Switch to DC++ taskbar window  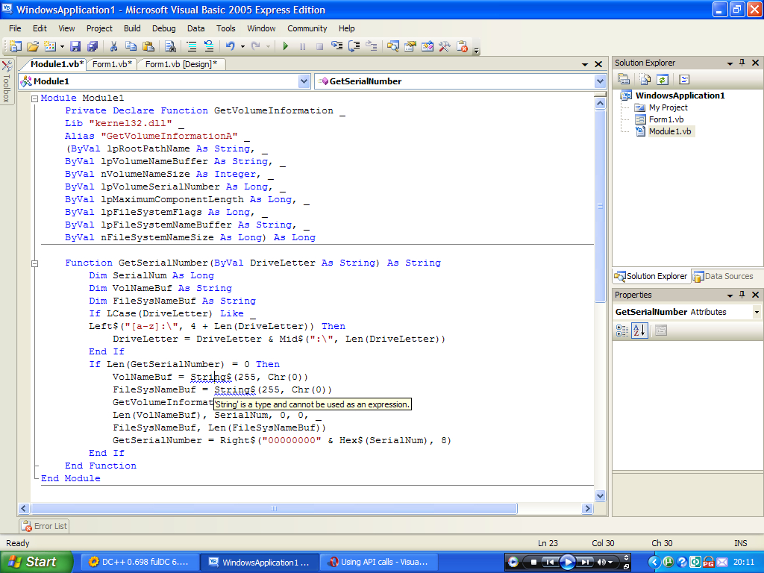(139, 562)
